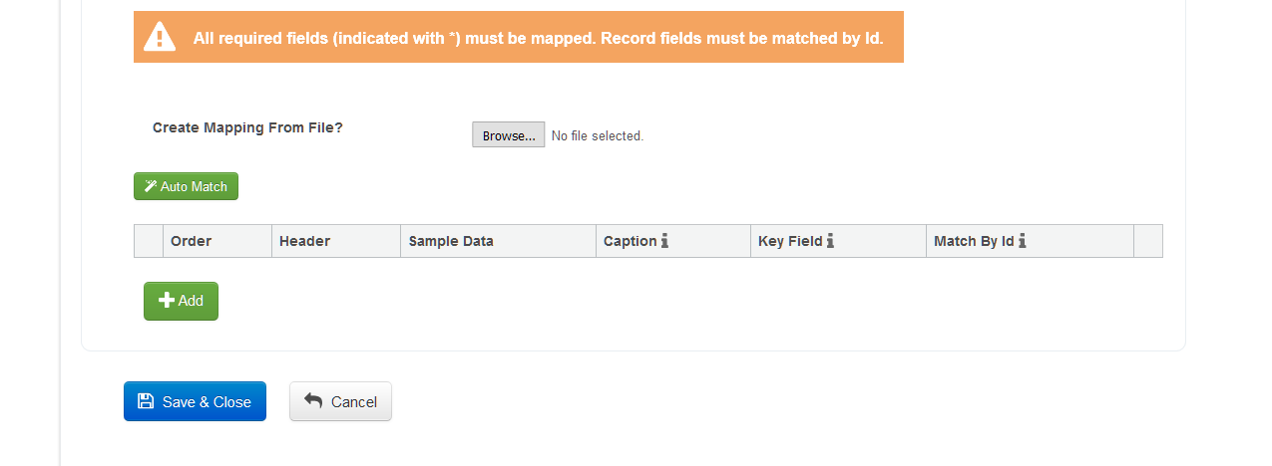This screenshot has height=466, width=1272.
Task: Click the 'Create Mapping From File?' label
Action: (x=247, y=127)
